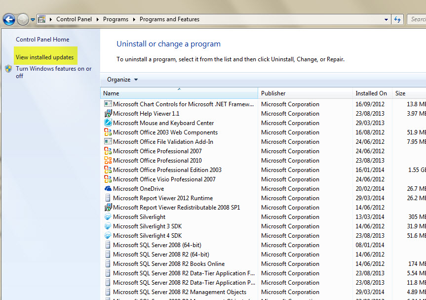Select the Microsoft Mouse and Keyboard Center icon
The height and width of the screenshot is (300, 426).
click(108, 123)
